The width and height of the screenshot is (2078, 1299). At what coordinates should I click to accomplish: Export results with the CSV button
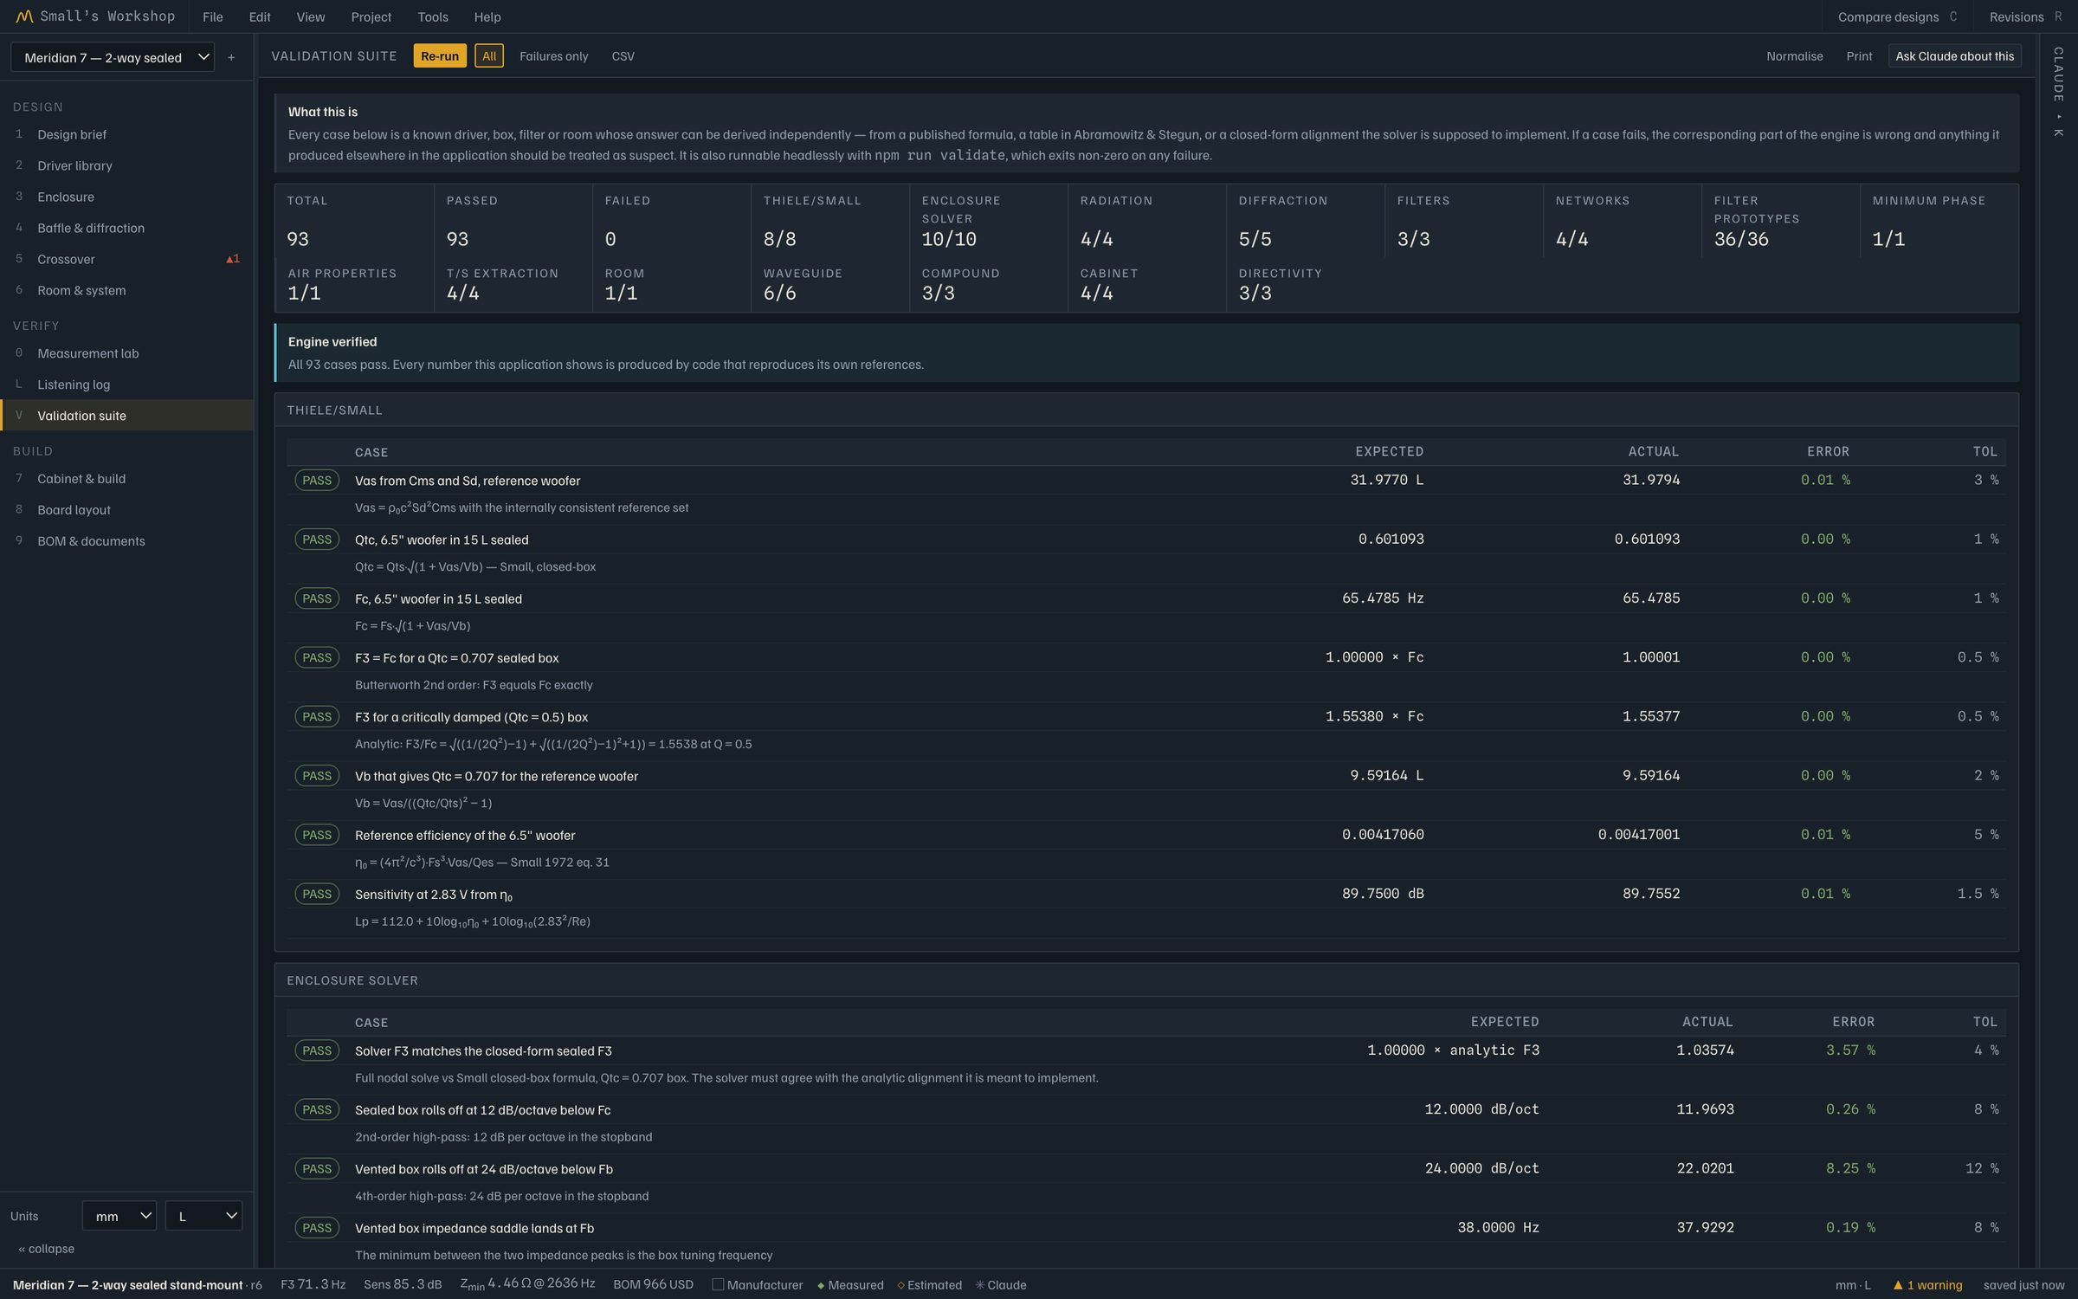(x=623, y=56)
